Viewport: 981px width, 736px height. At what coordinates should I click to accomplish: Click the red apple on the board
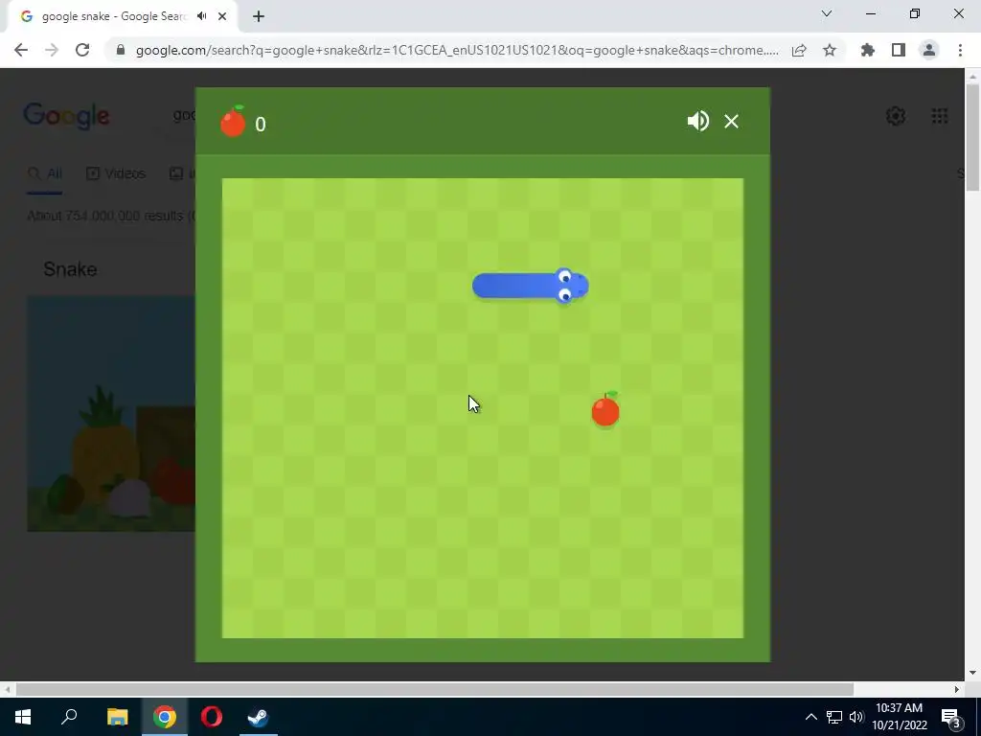(x=605, y=409)
